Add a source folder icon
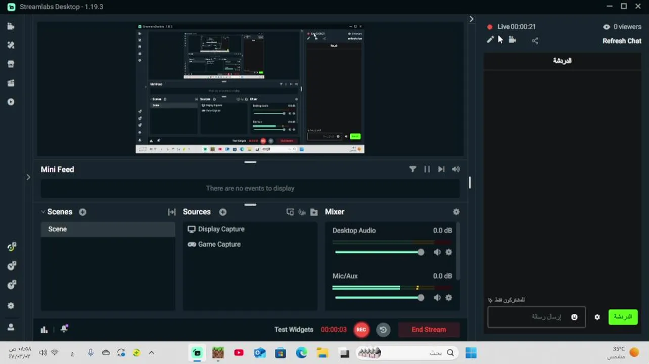Screen dimensions: 649x364 (x=314, y=212)
